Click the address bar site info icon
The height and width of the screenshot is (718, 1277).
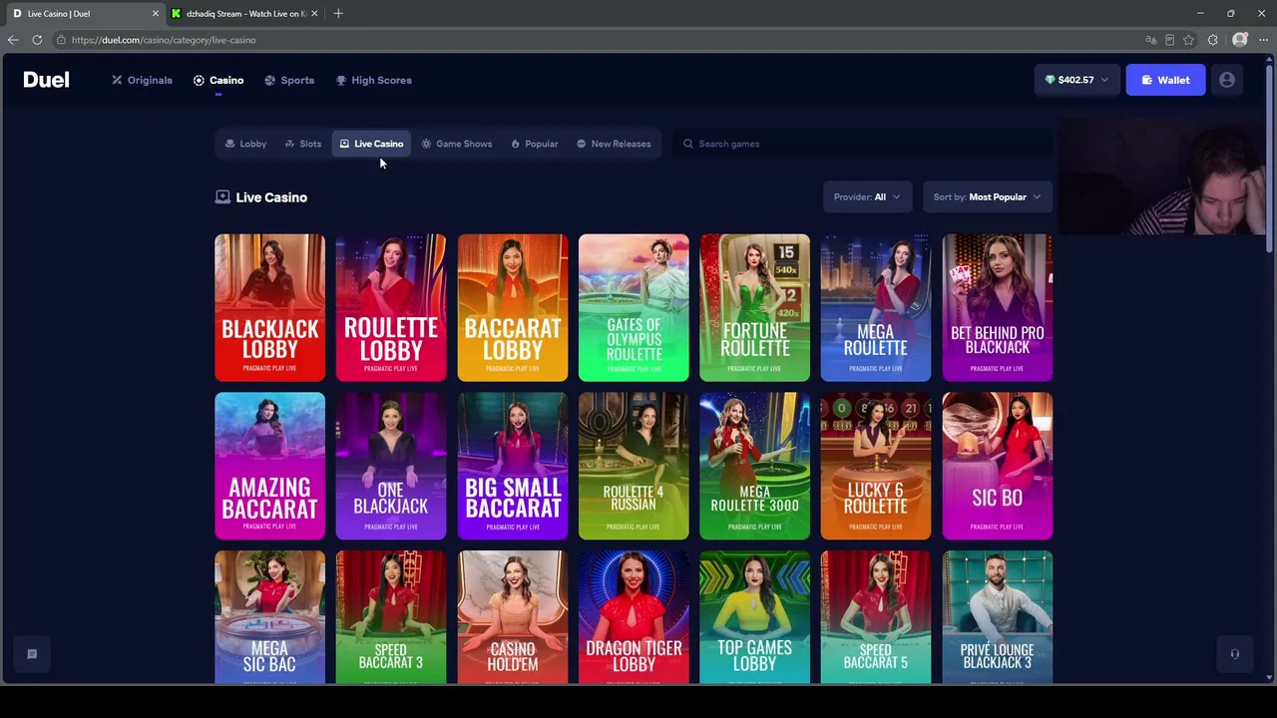(61, 40)
